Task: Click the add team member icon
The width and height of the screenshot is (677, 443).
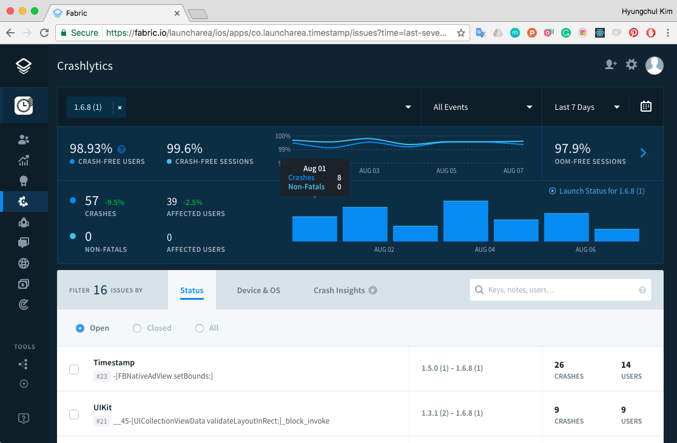Action: point(610,65)
